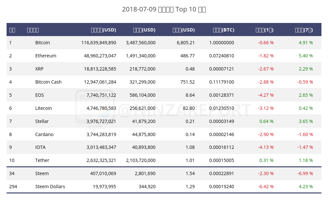Image resolution: width=328 pixels, height=200 pixels.
Task: Select Tether's market cap "2,632,325,321"
Action: 101,160
